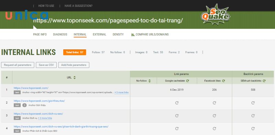This screenshot has width=275, height=135.
Task: Click the Images: 0 counter
Action: [x=141, y=52]
